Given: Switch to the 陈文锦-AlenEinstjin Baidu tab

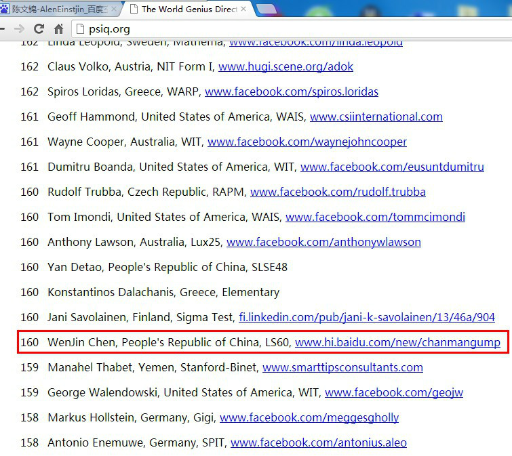Looking at the screenshot, I should pyautogui.click(x=61, y=9).
